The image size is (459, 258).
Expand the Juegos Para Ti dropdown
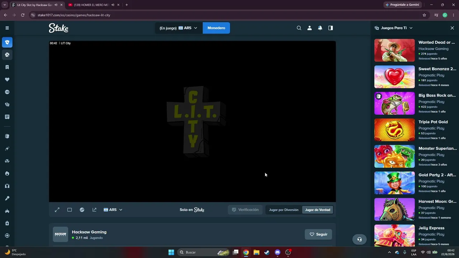pyautogui.click(x=393, y=28)
